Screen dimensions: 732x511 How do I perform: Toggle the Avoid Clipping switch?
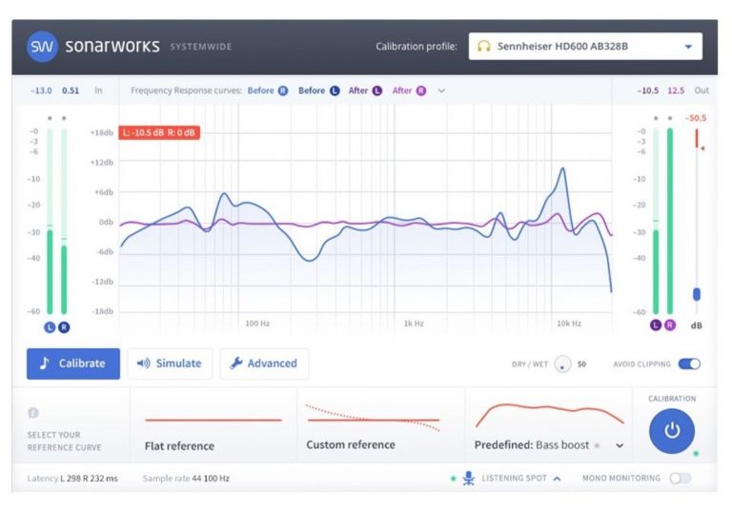(x=689, y=364)
